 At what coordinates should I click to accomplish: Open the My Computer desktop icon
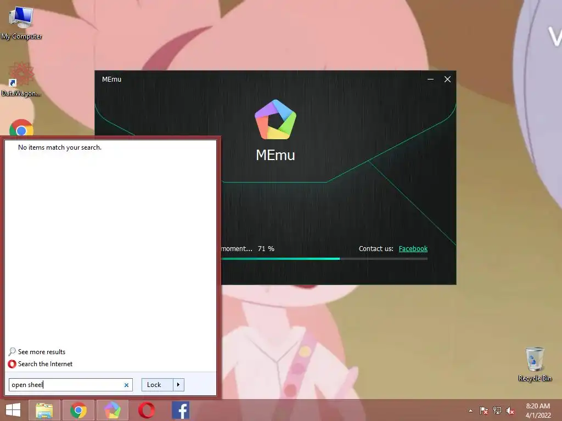[21, 22]
